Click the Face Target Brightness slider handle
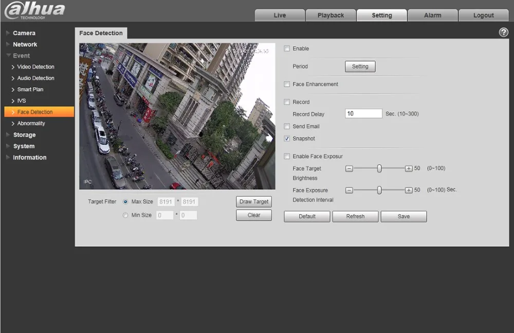This screenshot has height=333, width=514. pyautogui.click(x=379, y=168)
